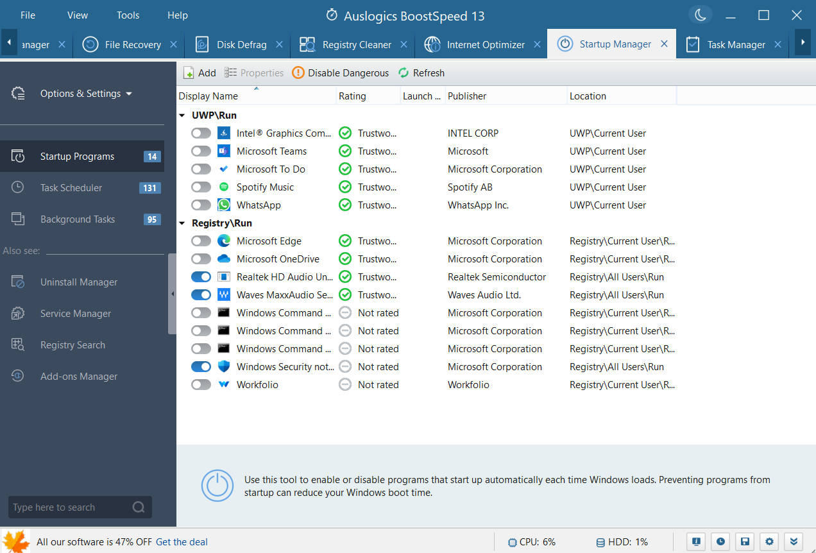Image resolution: width=816 pixels, height=553 pixels.
Task: Select the Microsoft OneDrive row
Action: [427, 259]
